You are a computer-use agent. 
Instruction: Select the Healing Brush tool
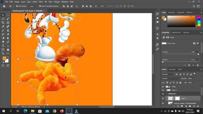pyautogui.click(x=8, y=27)
